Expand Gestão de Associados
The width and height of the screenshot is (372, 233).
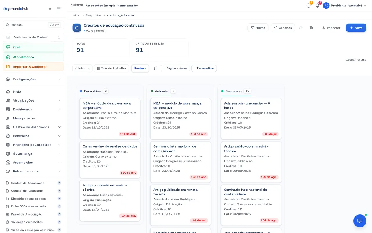click(x=33, y=127)
